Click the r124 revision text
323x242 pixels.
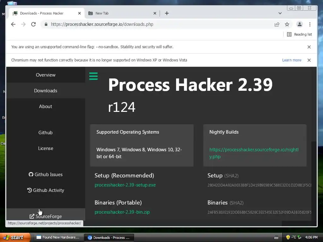pyautogui.click(x=122, y=107)
